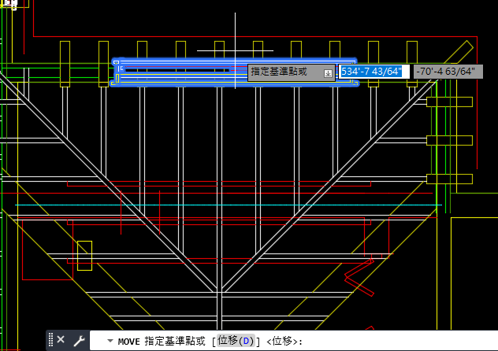This screenshot has height=351, width=498.
Task: Click the 534'-7 43/64" X coordinate field
Action: 373,72
